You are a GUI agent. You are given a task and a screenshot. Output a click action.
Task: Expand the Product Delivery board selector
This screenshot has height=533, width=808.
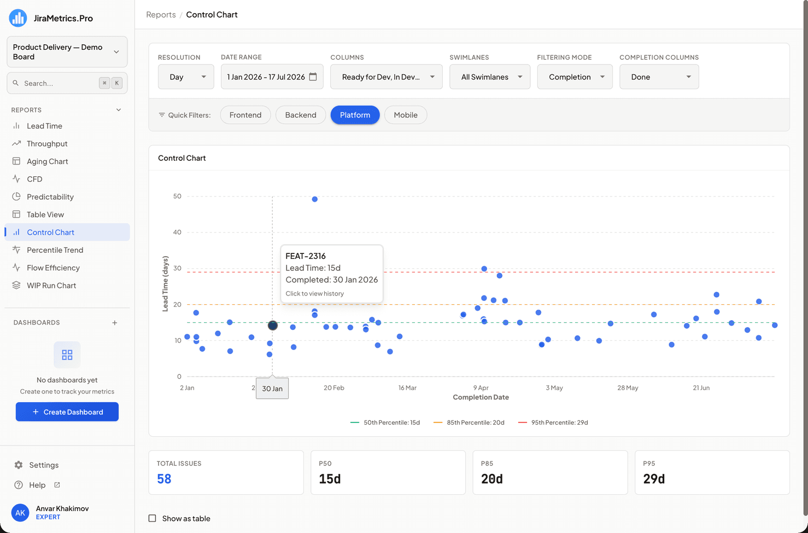click(67, 52)
